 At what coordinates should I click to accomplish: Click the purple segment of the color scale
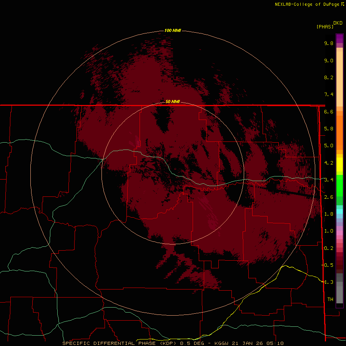(339, 38)
